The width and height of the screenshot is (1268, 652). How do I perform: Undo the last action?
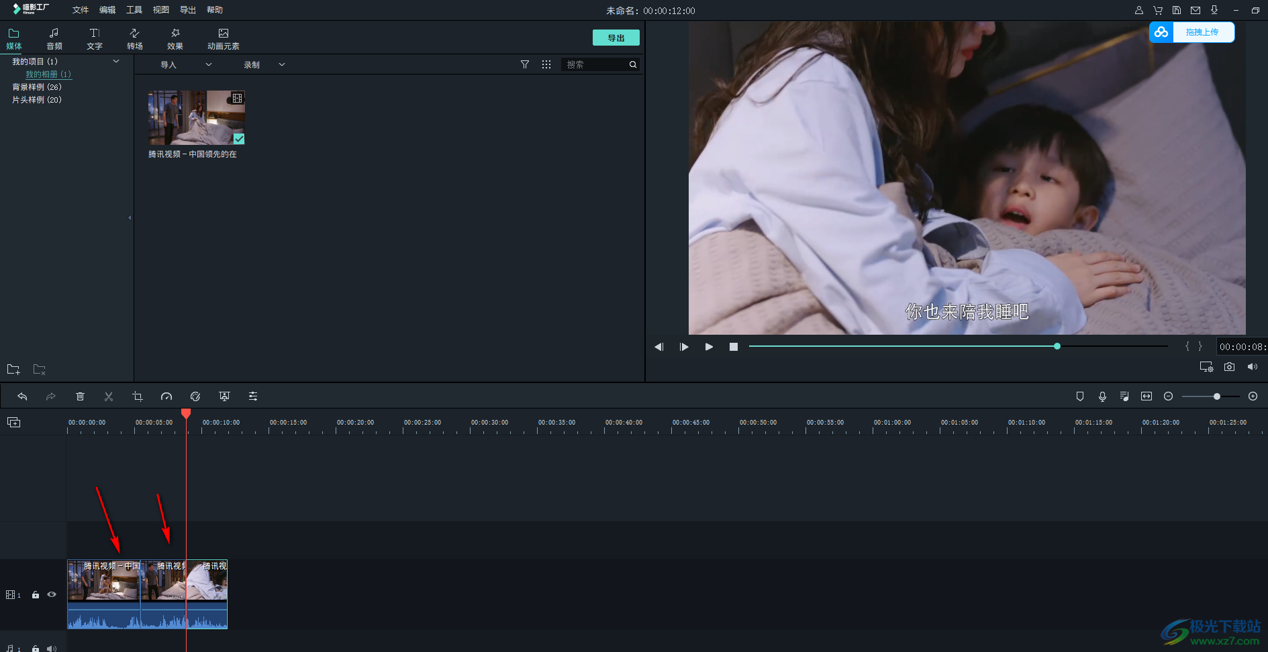pyautogui.click(x=22, y=396)
